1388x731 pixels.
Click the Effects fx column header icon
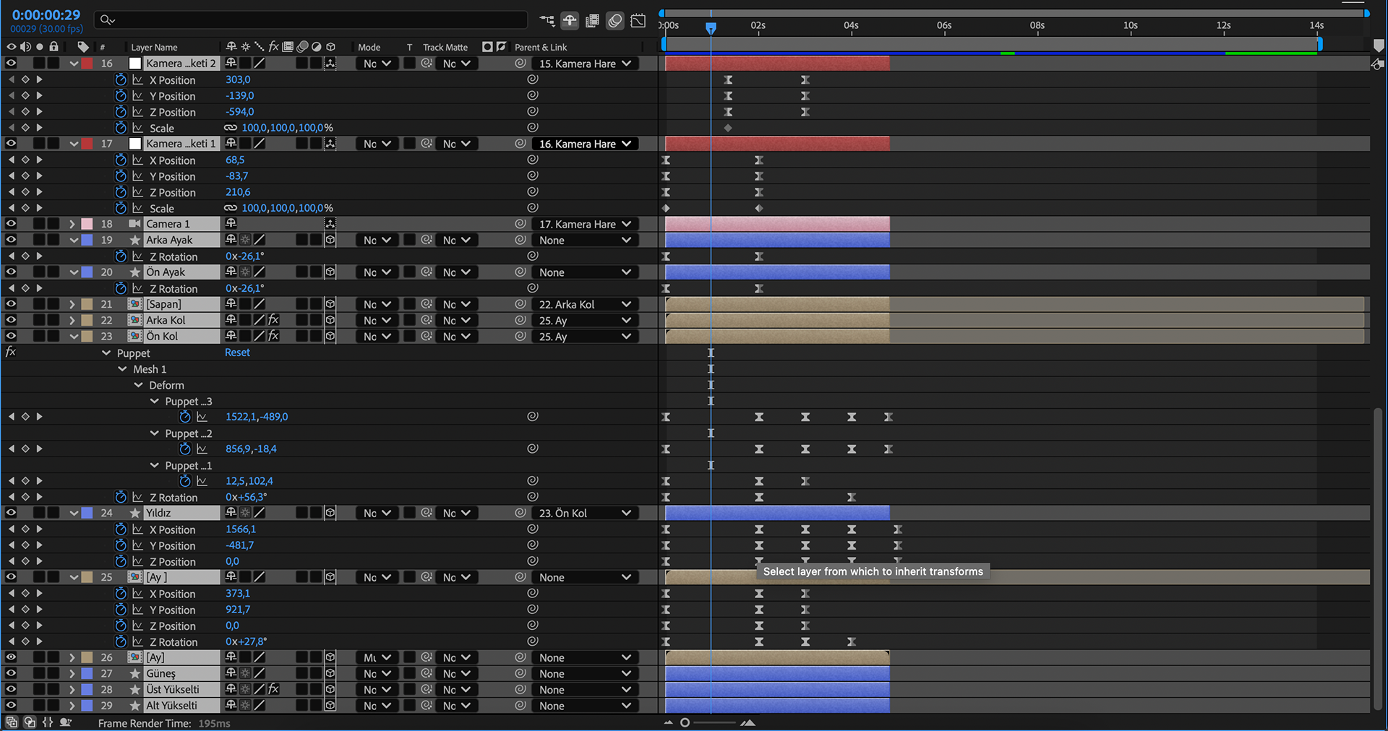[x=273, y=47]
